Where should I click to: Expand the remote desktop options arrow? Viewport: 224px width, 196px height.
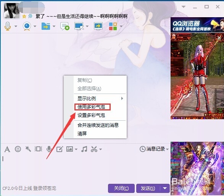(x=87, y=26)
